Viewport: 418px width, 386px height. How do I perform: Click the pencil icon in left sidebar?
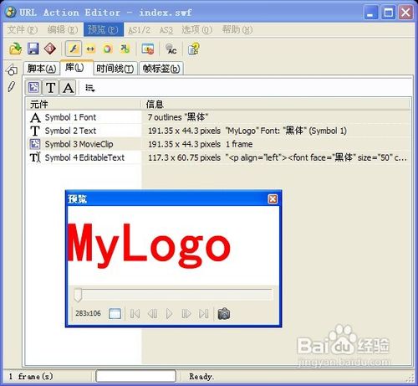[x=11, y=86]
